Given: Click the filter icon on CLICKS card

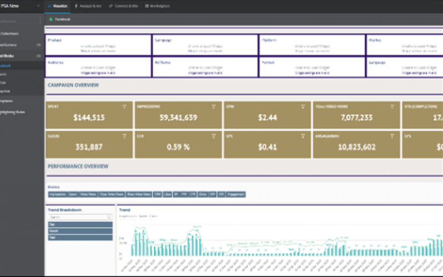Looking at the screenshot, I should coord(124,135).
